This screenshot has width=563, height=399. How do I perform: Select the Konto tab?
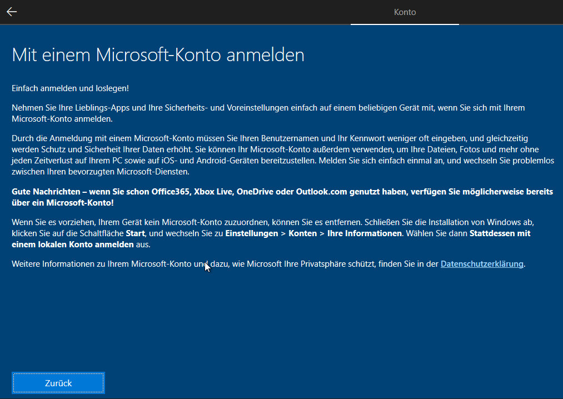[x=405, y=12]
